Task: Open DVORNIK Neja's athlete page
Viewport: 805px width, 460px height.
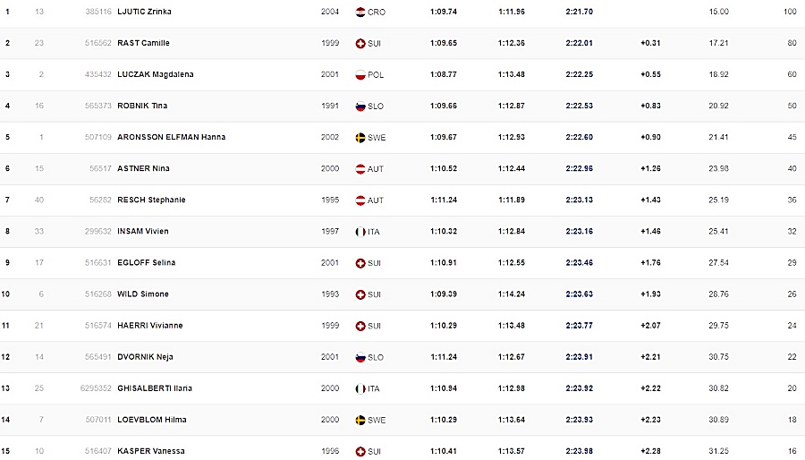Action: 145,357
